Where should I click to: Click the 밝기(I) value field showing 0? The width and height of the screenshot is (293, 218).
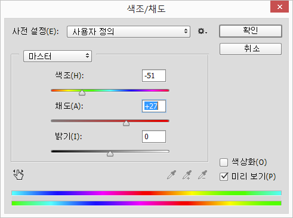tap(154, 137)
